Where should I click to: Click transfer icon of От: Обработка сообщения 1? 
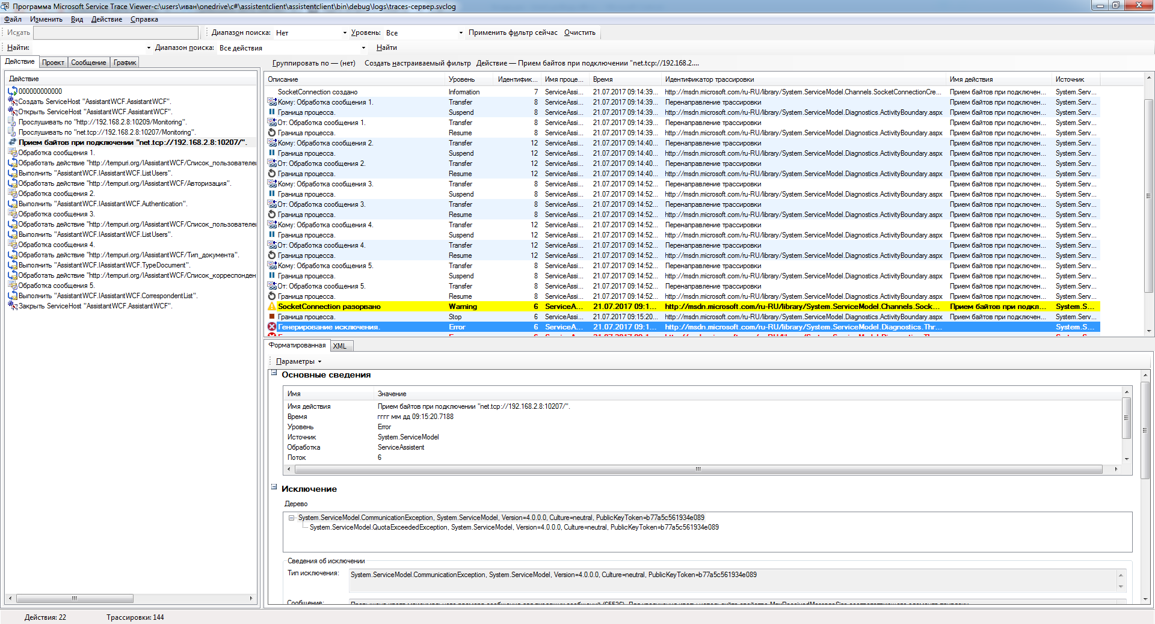click(x=272, y=123)
